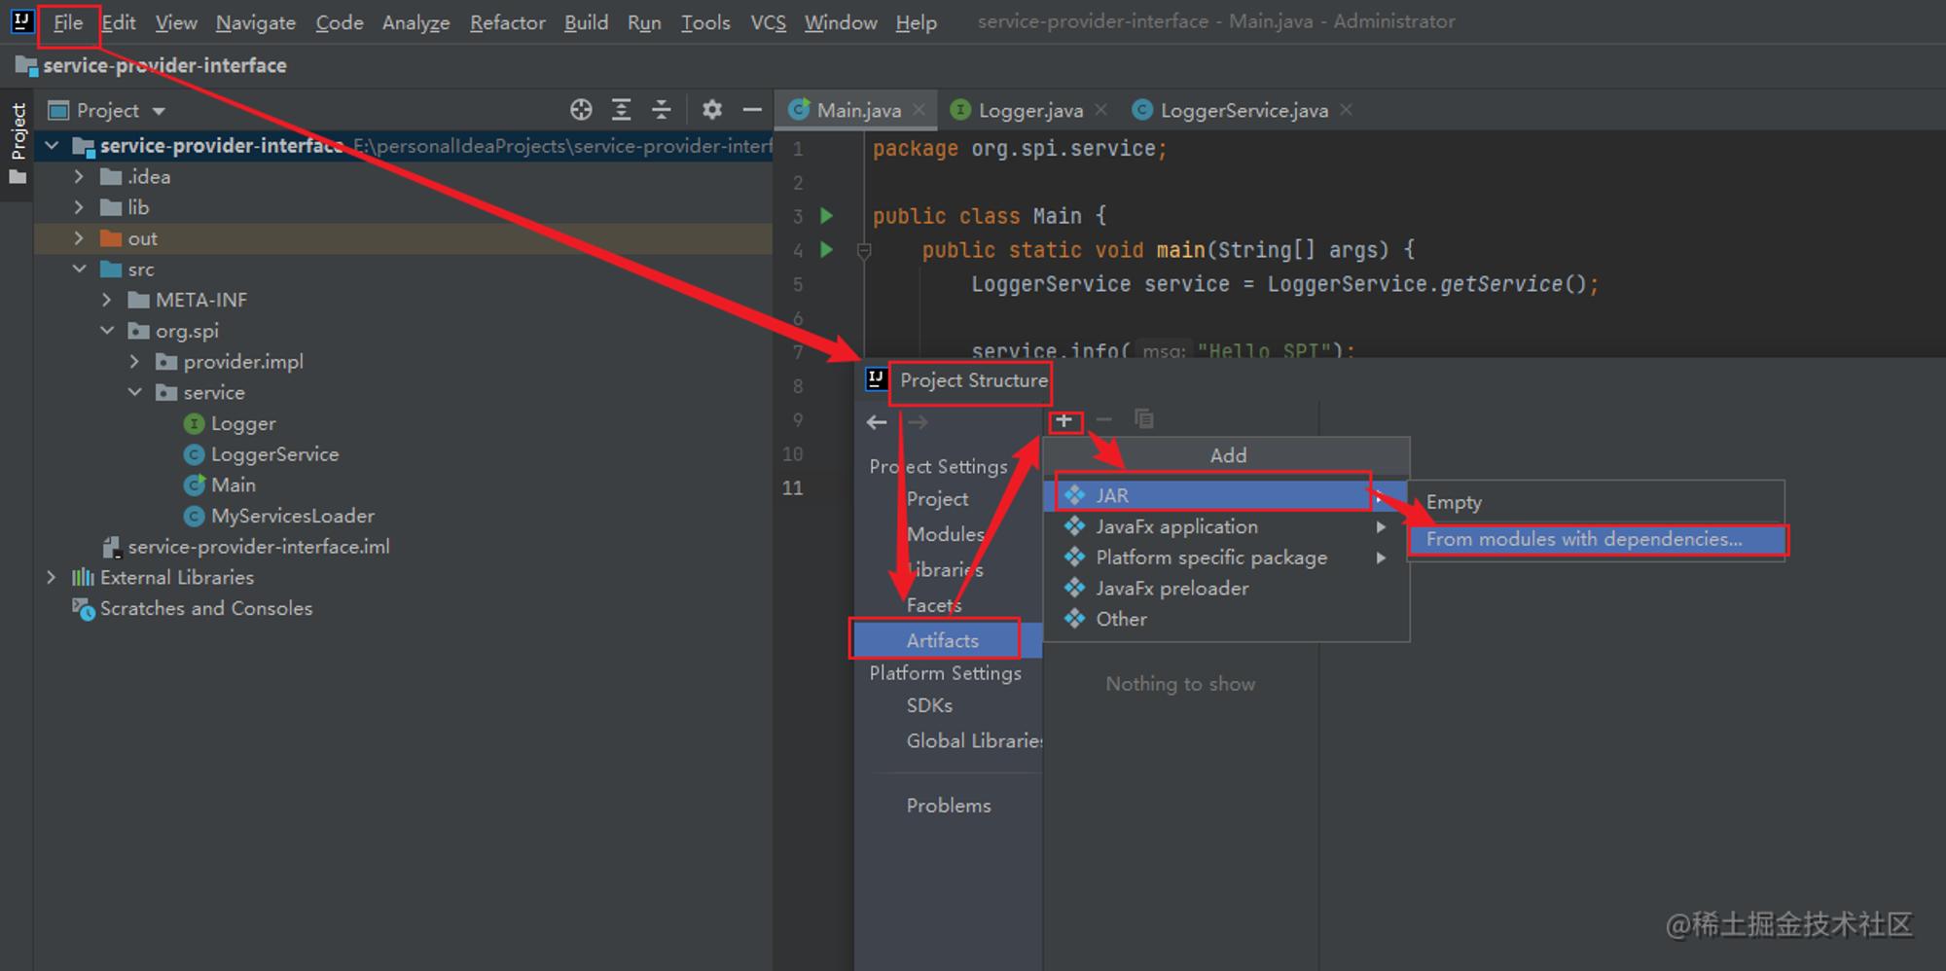Click fold marker beside main method
Viewport: 1946px width, 971px height.
pos(863,251)
